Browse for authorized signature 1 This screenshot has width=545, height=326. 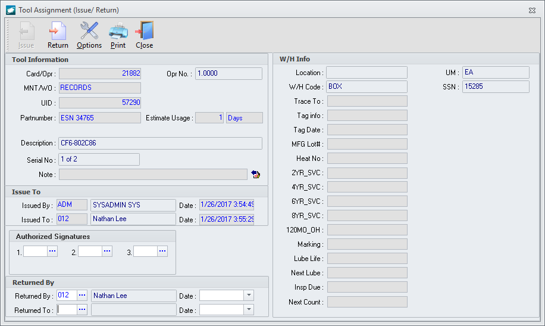click(52, 251)
